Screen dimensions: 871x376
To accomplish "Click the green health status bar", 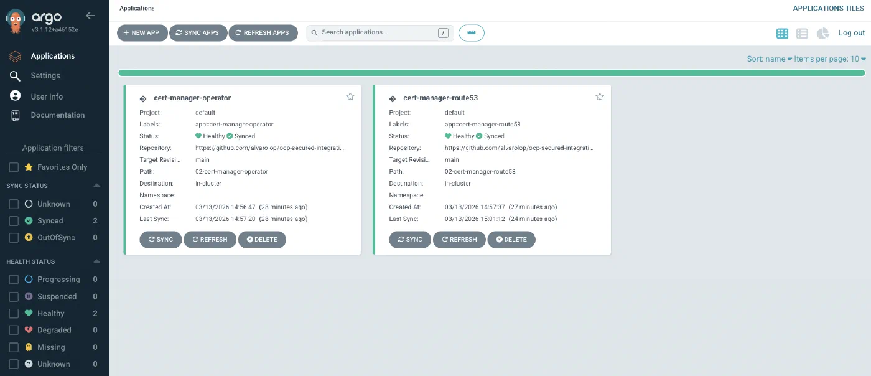I will coord(491,73).
